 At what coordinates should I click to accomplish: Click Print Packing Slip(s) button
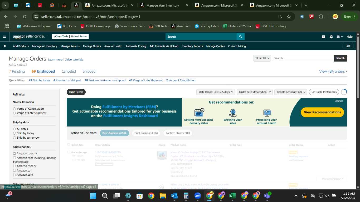(146, 133)
